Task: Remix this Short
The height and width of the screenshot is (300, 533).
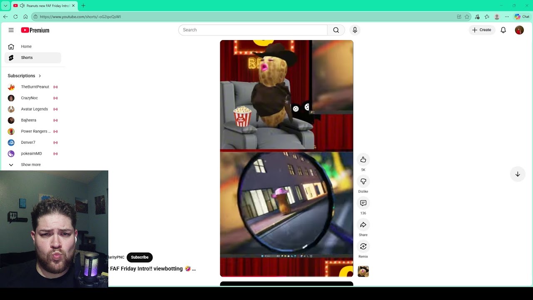Action: pyautogui.click(x=363, y=246)
